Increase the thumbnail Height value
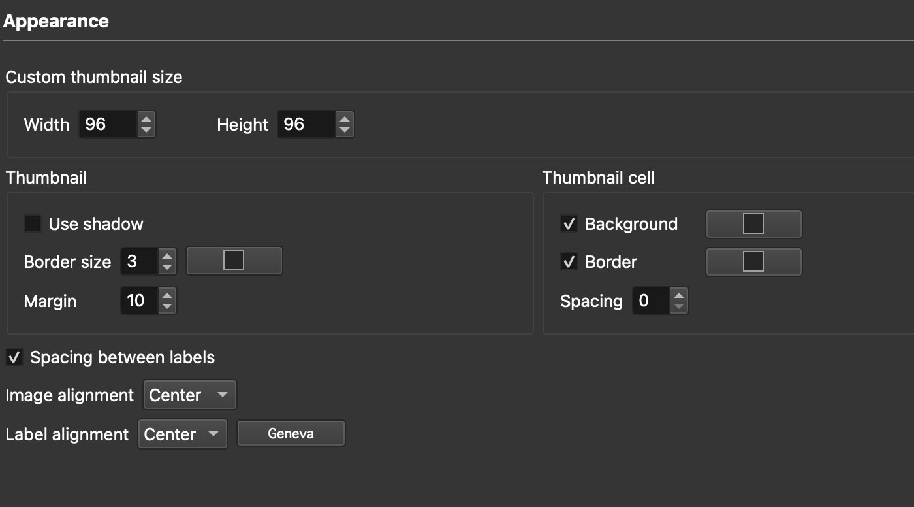Image resolution: width=914 pixels, height=507 pixels. [345, 118]
